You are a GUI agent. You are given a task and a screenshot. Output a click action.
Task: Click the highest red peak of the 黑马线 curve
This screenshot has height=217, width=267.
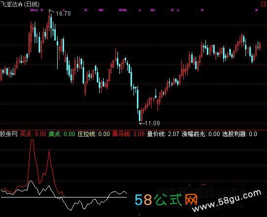(32, 140)
